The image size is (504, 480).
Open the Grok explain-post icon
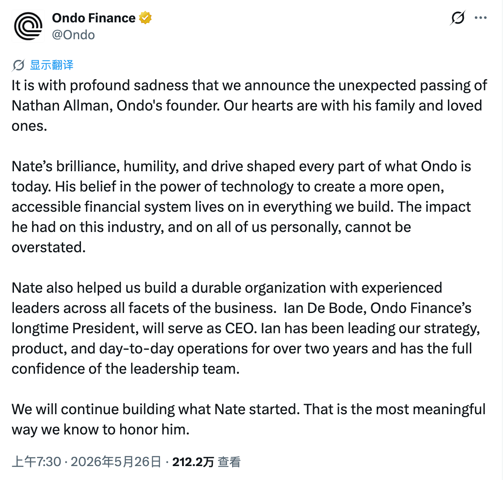458,18
